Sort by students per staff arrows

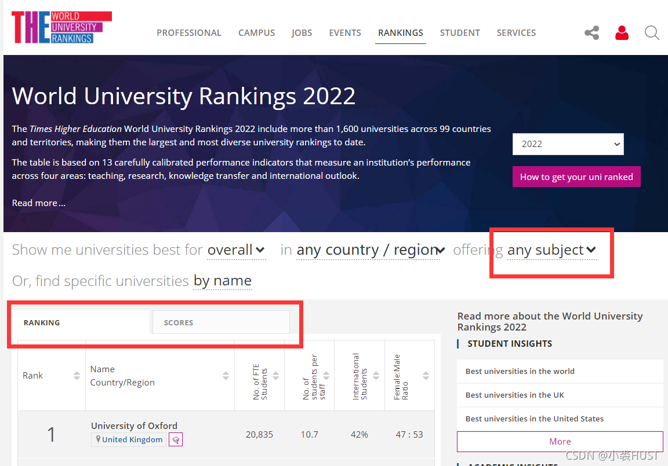coord(326,376)
